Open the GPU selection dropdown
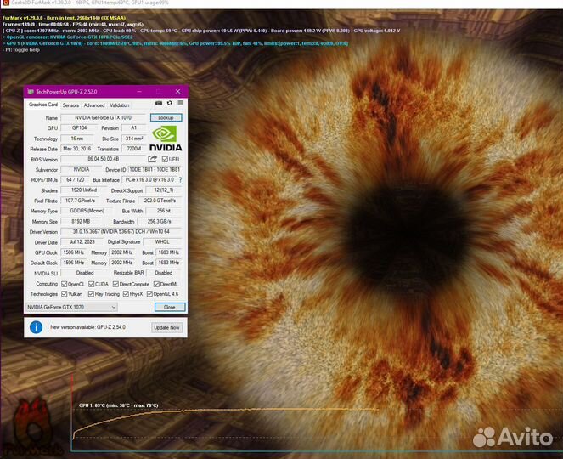The image size is (563, 459). pyautogui.click(x=71, y=307)
